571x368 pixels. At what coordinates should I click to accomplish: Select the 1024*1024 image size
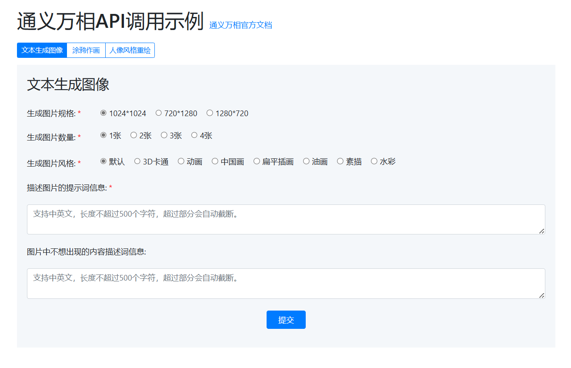pos(104,113)
